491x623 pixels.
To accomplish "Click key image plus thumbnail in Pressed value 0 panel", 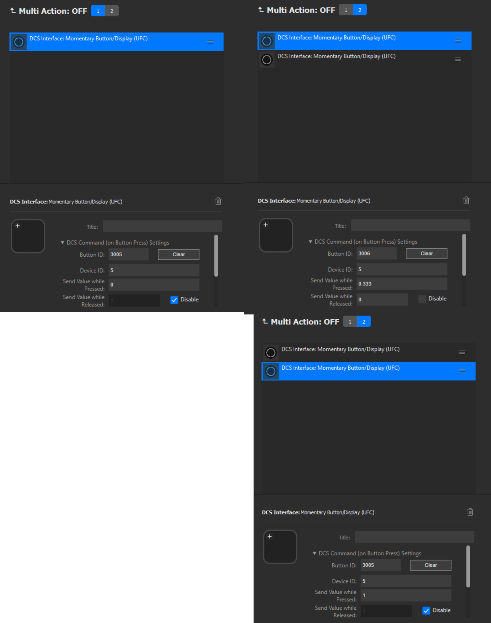I will (x=28, y=236).
